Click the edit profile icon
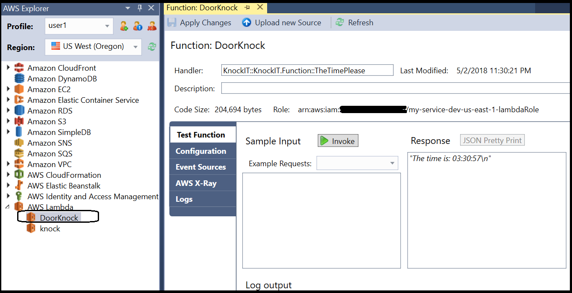 [138, 26]
